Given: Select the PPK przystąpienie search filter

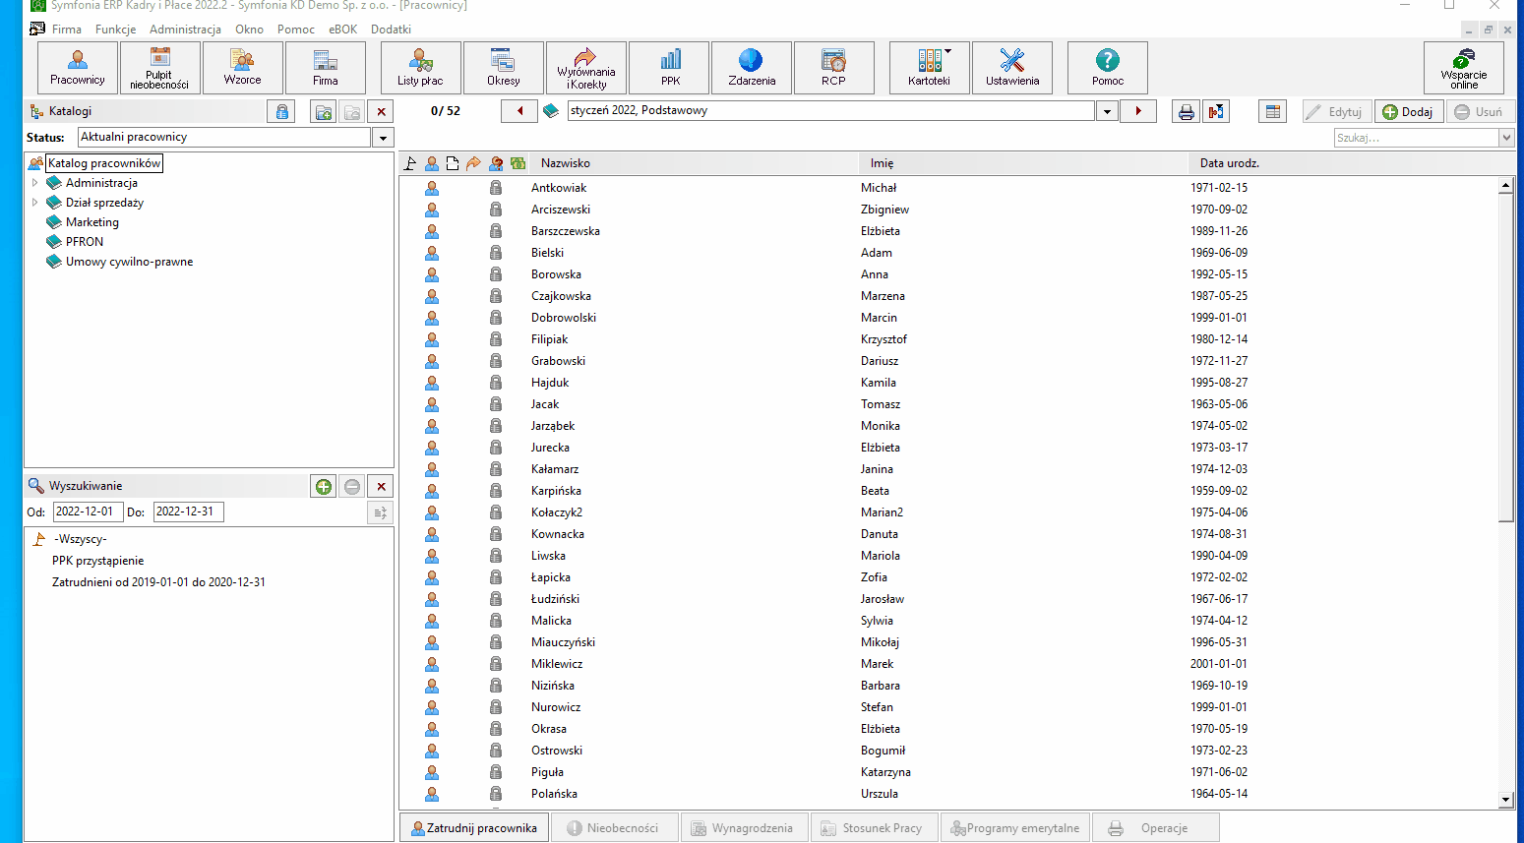Looking at the screenshot, I should pos(97,561).
